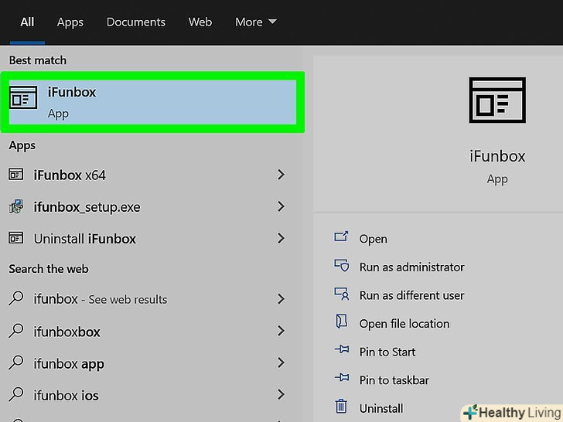Click the ifunbox_setup.exe installer icon
This screenshot has height=422, width=563.
(x=16, y=207)
